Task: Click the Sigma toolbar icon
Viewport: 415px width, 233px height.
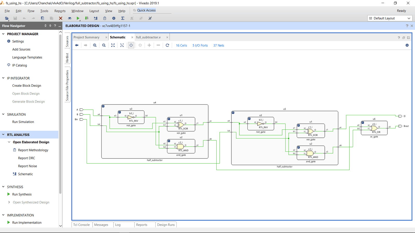Action: [x=123, y=18]
